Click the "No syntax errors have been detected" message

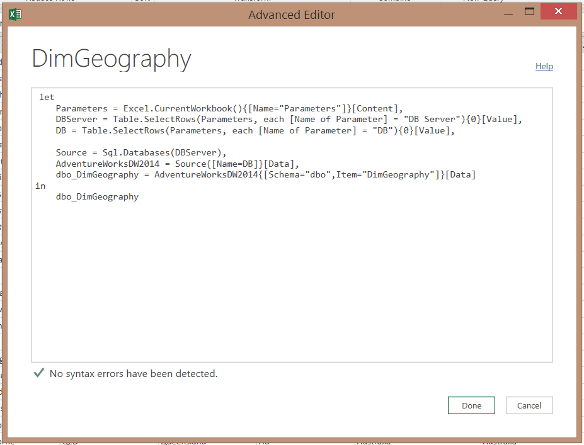pos(134,374)
